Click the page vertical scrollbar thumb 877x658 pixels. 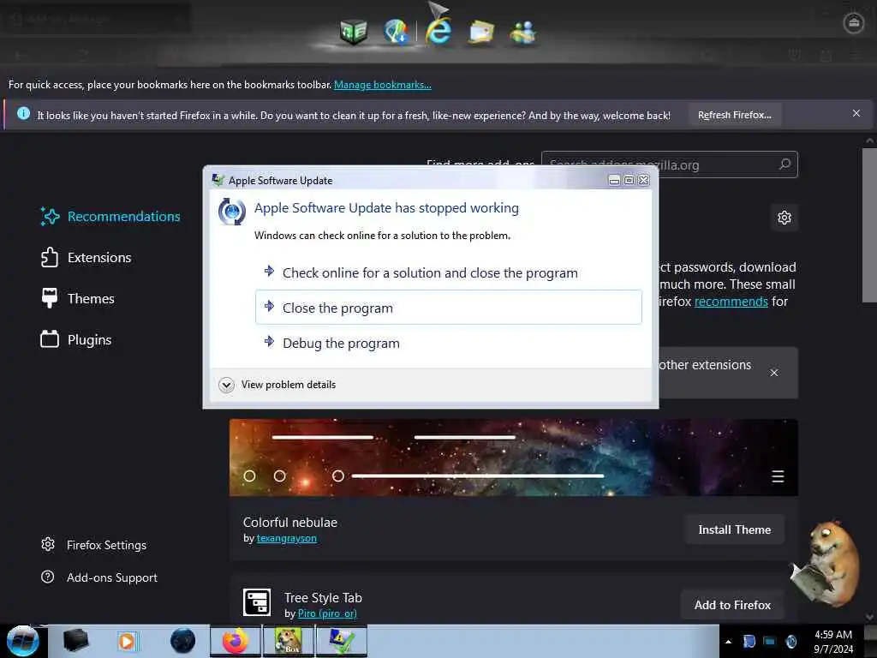869,225
